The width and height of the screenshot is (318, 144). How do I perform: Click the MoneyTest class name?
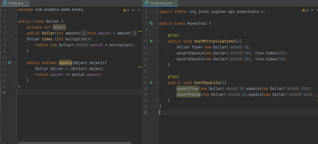pyautogui.click(x=197, y=24)
